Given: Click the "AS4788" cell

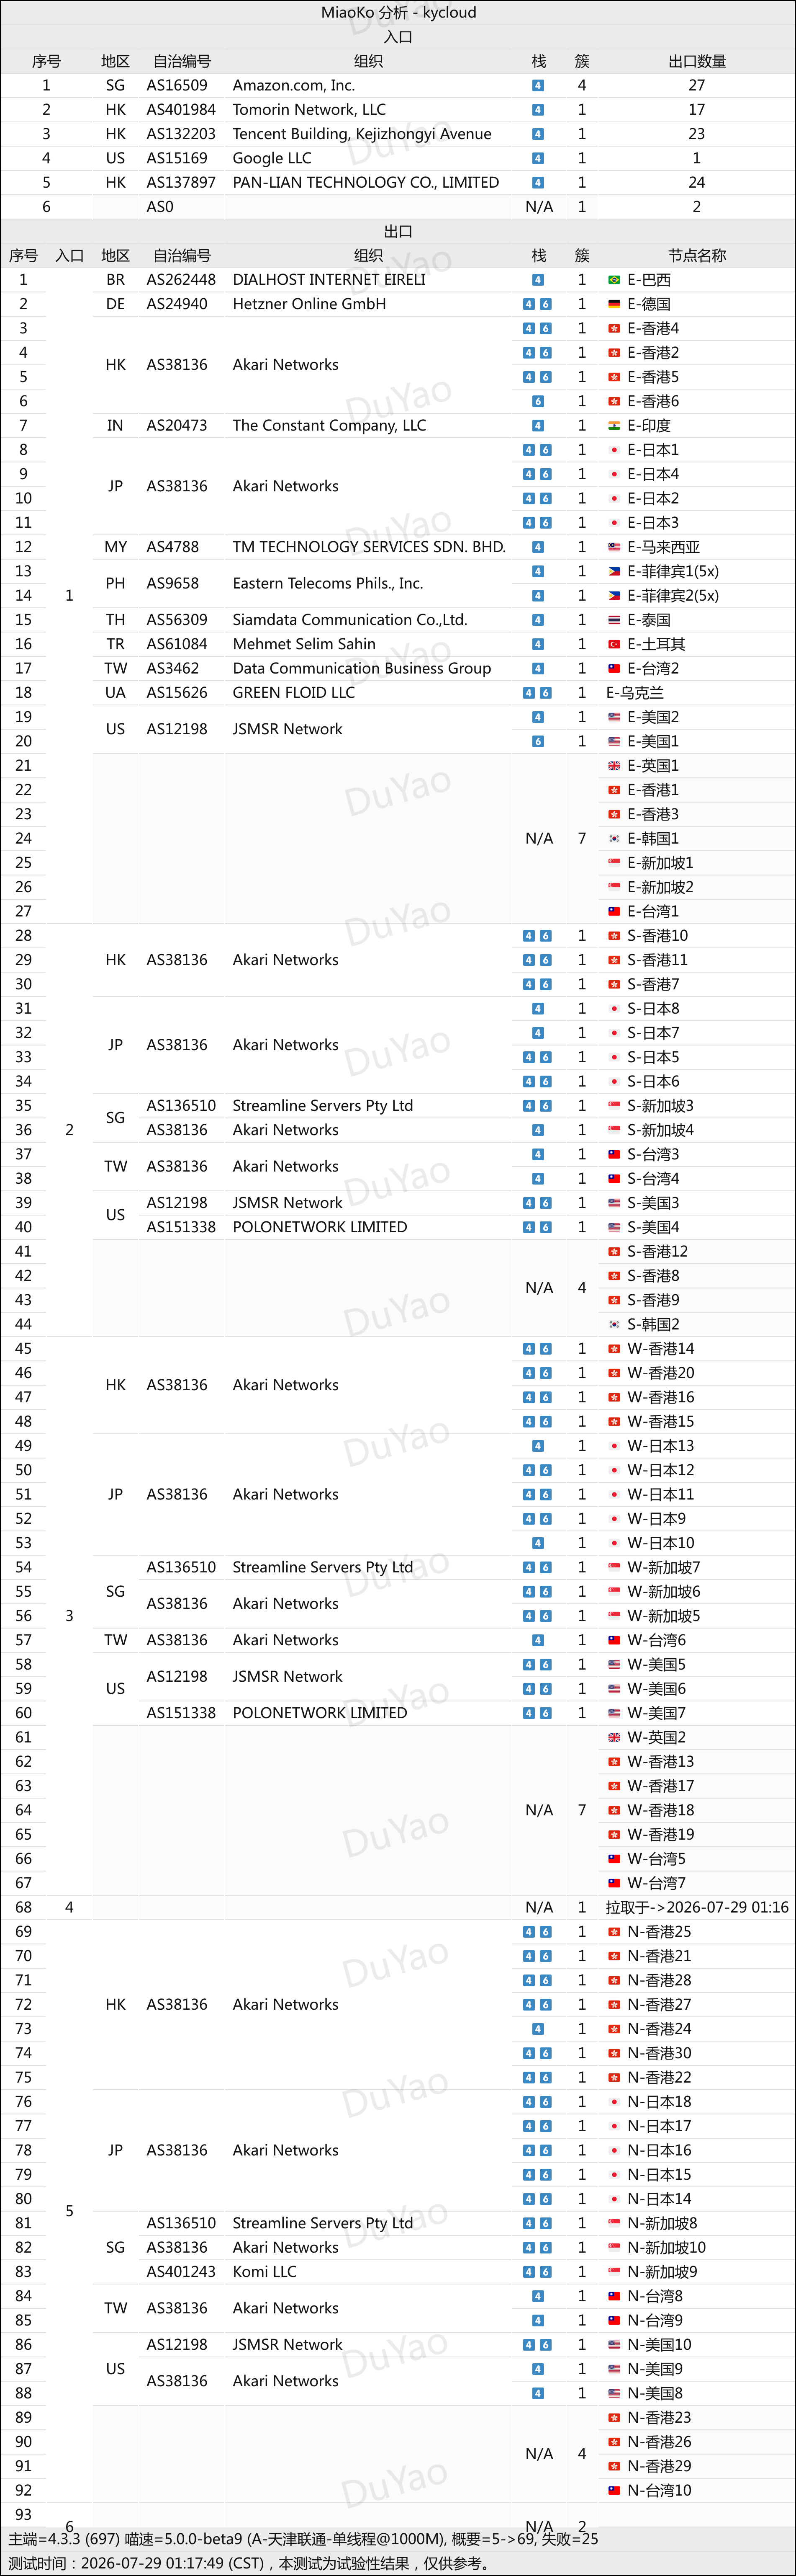Looking at the screenshot, I should click(173, 547).
